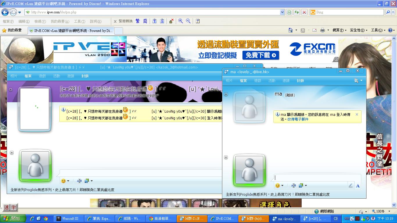The width and height of the screenshot is (397, 223).
Task: Open 編輯(E) menu in Internet Explorer
Action: pyautogui.click(x=24, y=21)
